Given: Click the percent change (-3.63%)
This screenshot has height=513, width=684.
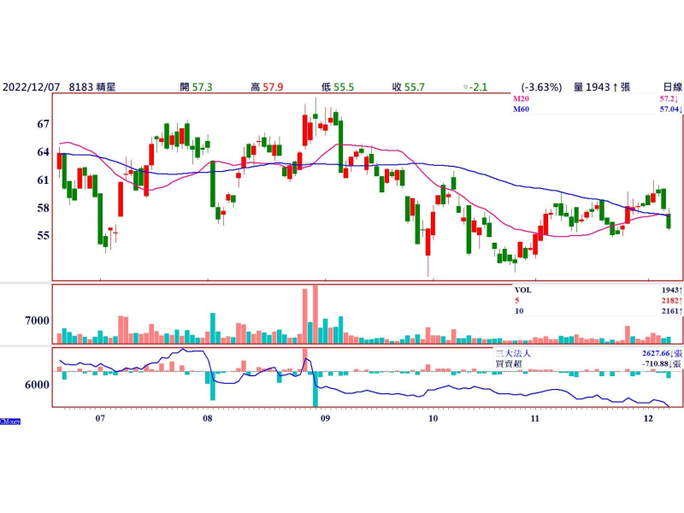Looking at the screenshot, I should pyautogui.click(x=541, y=87).
